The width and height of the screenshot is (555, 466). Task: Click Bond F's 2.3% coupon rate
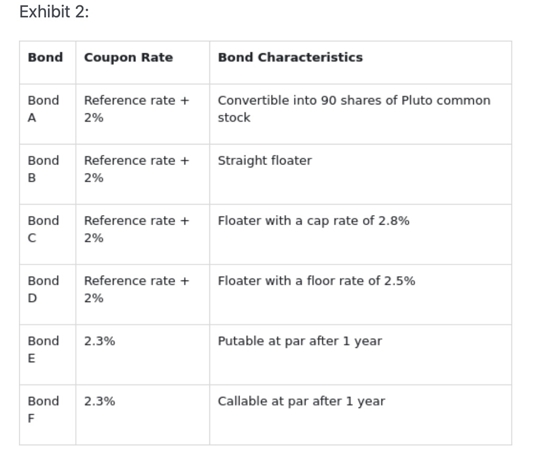point(100,401)
